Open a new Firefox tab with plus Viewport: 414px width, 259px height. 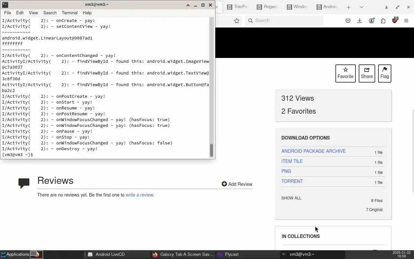pos(348,7)
